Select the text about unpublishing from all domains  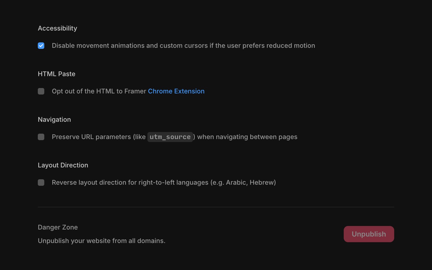pyautogui.click(x=102, y=241)
